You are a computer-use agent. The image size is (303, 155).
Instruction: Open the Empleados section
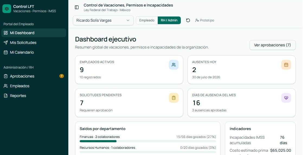tap(34, 86)
